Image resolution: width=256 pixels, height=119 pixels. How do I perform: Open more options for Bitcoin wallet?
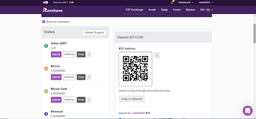tap(89, 77)
